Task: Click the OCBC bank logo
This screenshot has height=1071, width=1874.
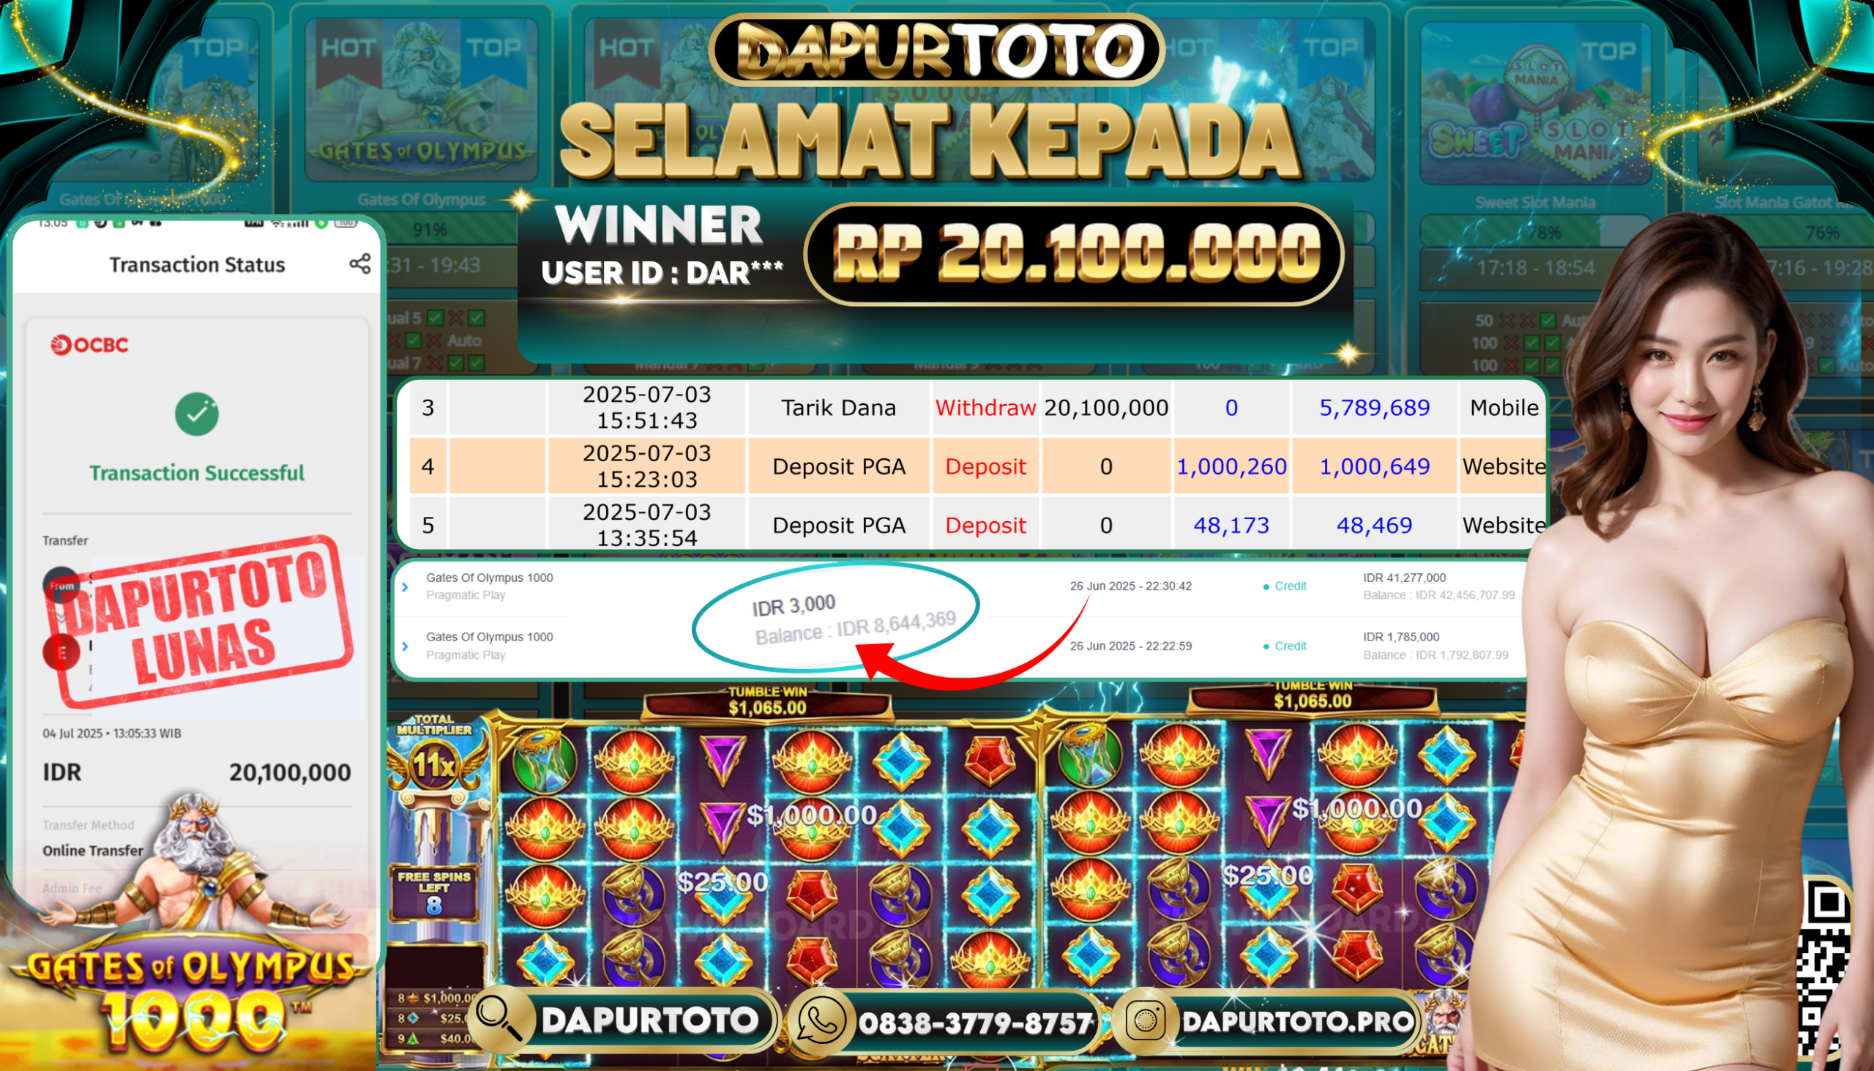Action: [x=89, y=344]
